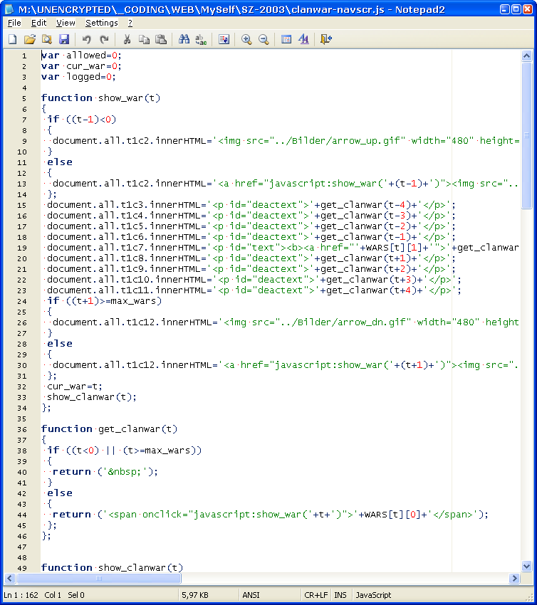Image resolution: width=537 pixels, height=605 pixels.
Task: Click line number 26 in margin
Action: 22,322
